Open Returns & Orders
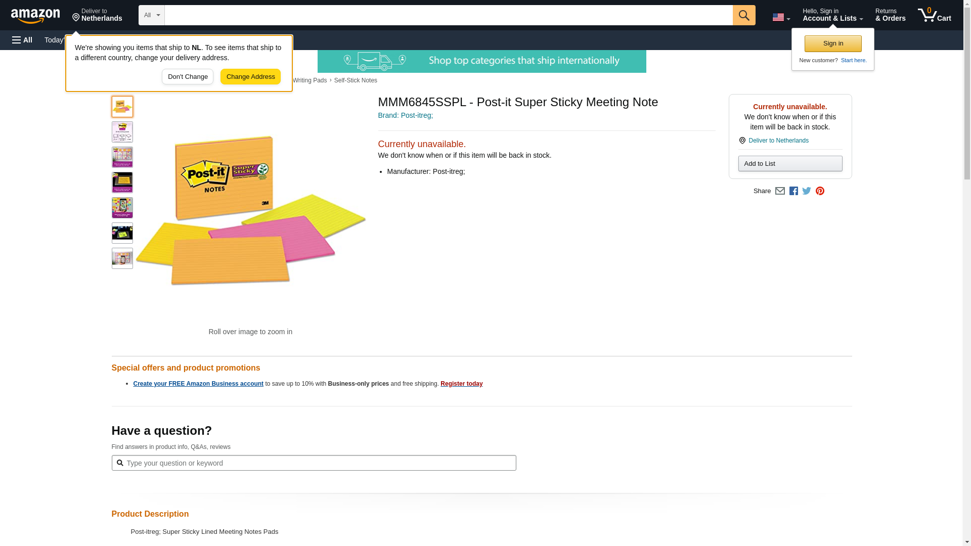 890,15
